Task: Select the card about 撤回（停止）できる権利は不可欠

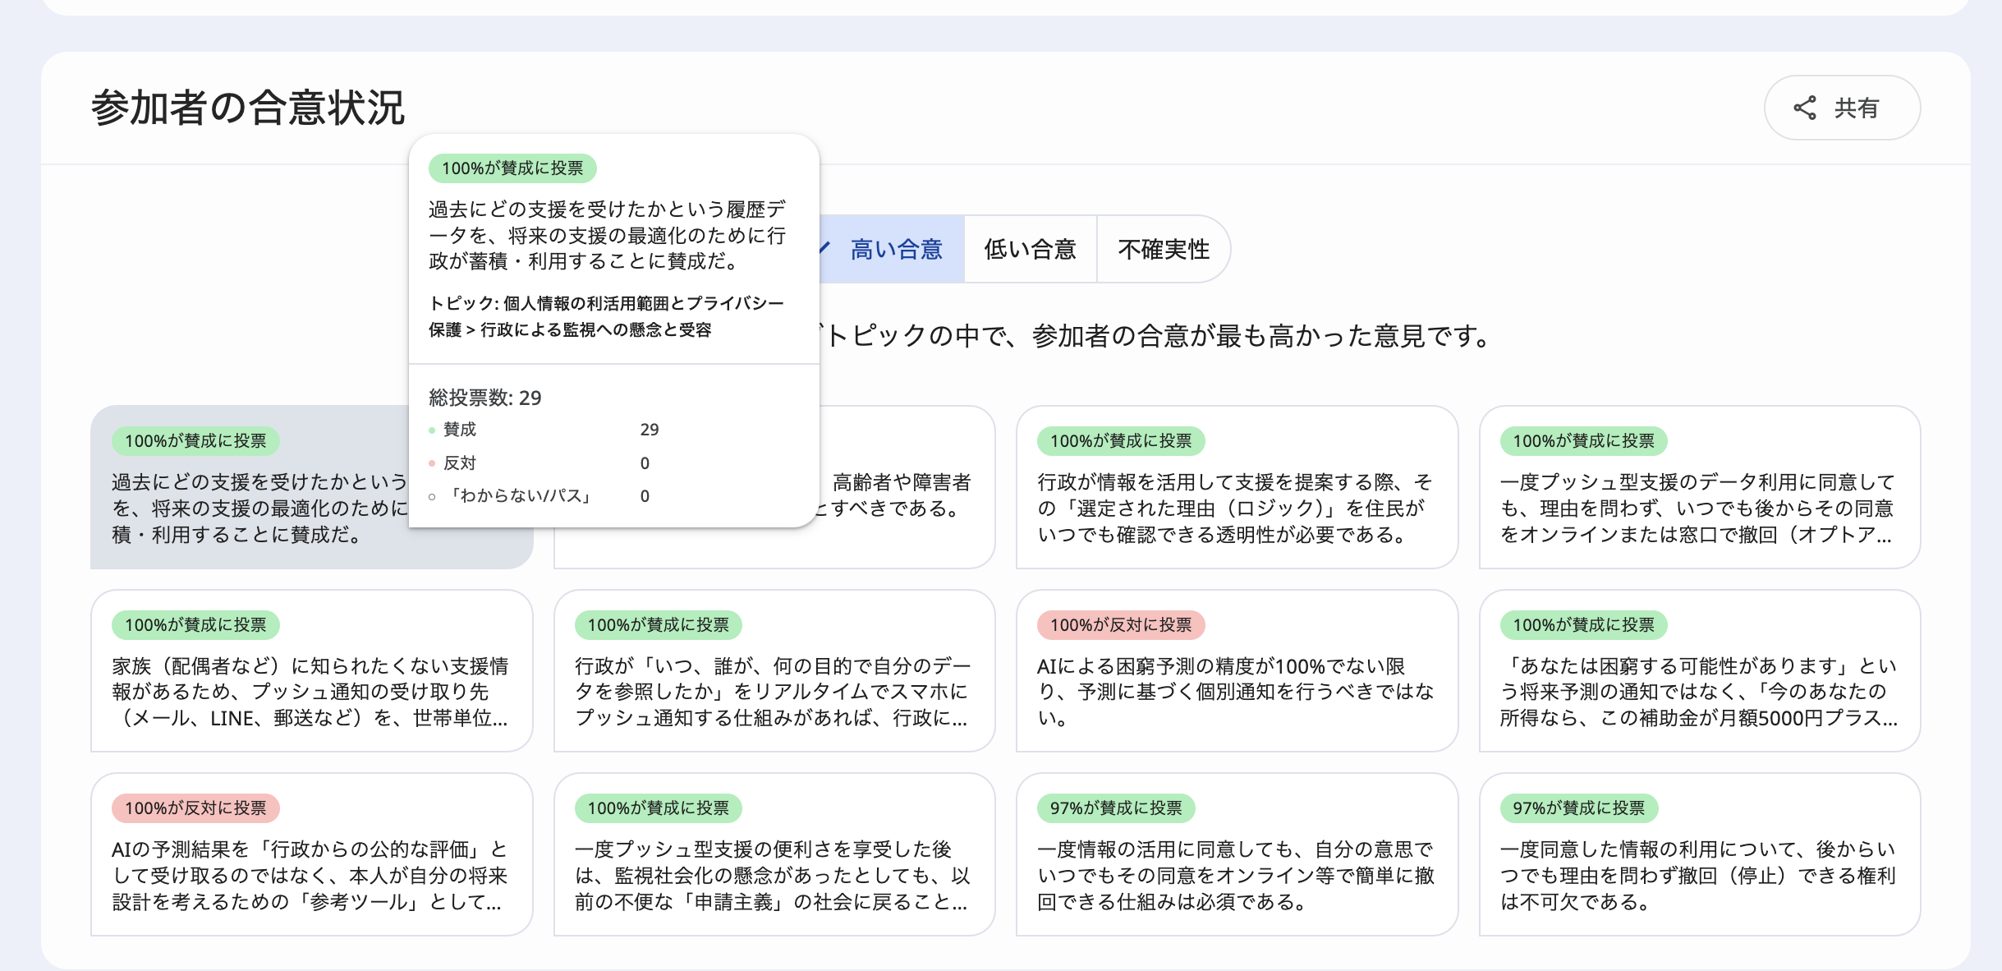Action: (x=1699, y=854)
